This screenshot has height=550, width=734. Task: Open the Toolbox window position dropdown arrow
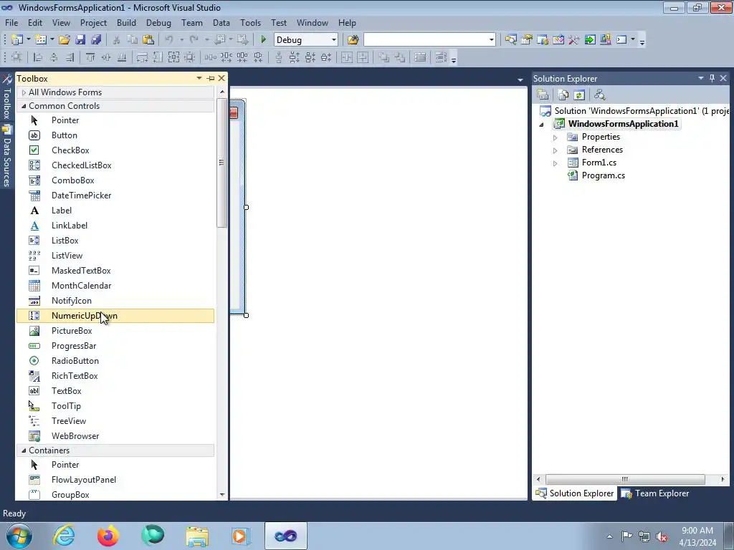(x=199, y=79)
